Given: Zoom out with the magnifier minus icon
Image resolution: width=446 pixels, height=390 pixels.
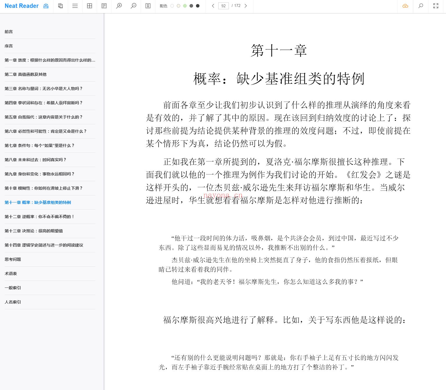Looking at the screenshot, I should 133,6.
